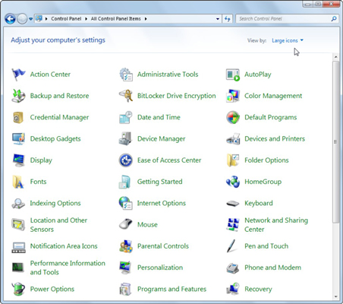The height and width of the screenshot is (304, 343).
Task: Open the HomeGroup link text
Action: pyautogui.click(x=263, y=182)
